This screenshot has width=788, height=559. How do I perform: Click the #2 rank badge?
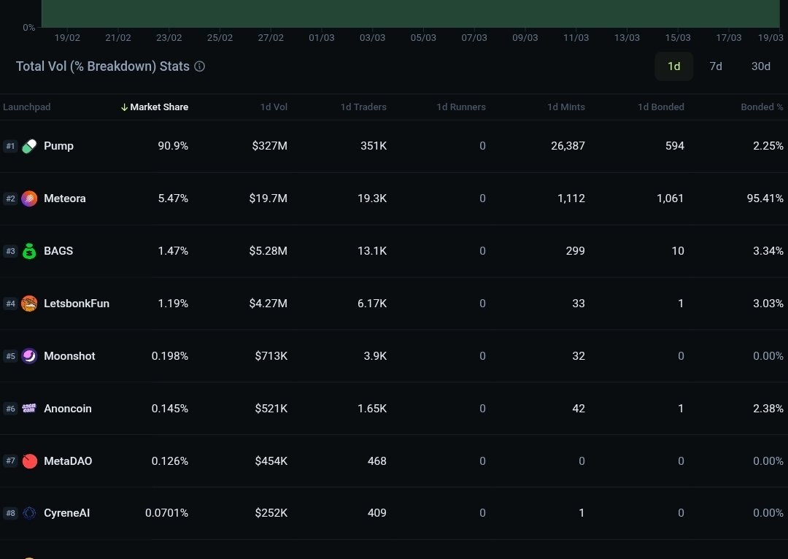click(10, 198)
